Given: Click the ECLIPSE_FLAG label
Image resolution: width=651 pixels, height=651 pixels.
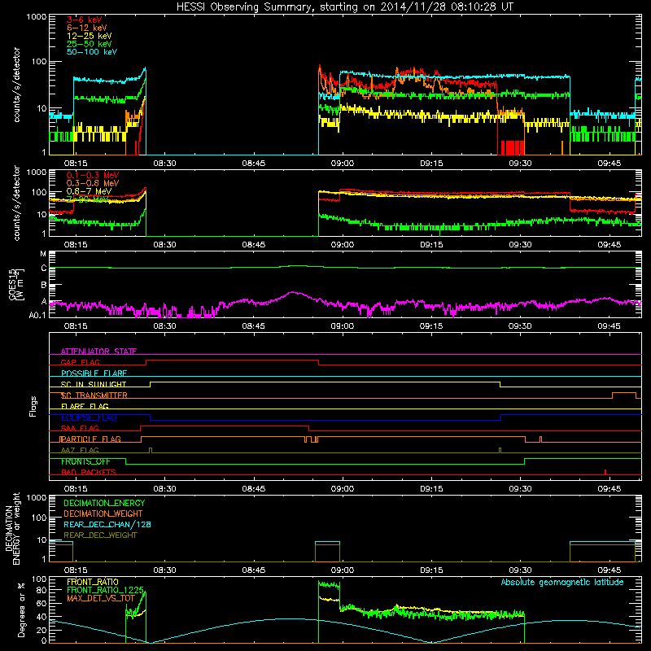Looking at the screenshot, I should 89,417.
